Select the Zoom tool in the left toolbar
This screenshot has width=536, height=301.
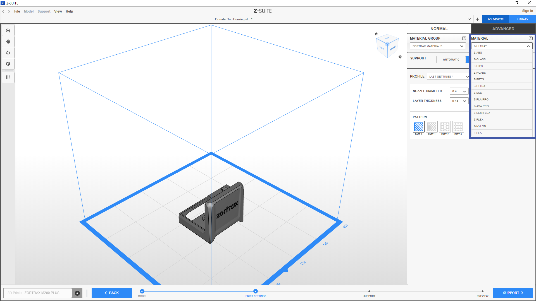[x=8, y=30]
